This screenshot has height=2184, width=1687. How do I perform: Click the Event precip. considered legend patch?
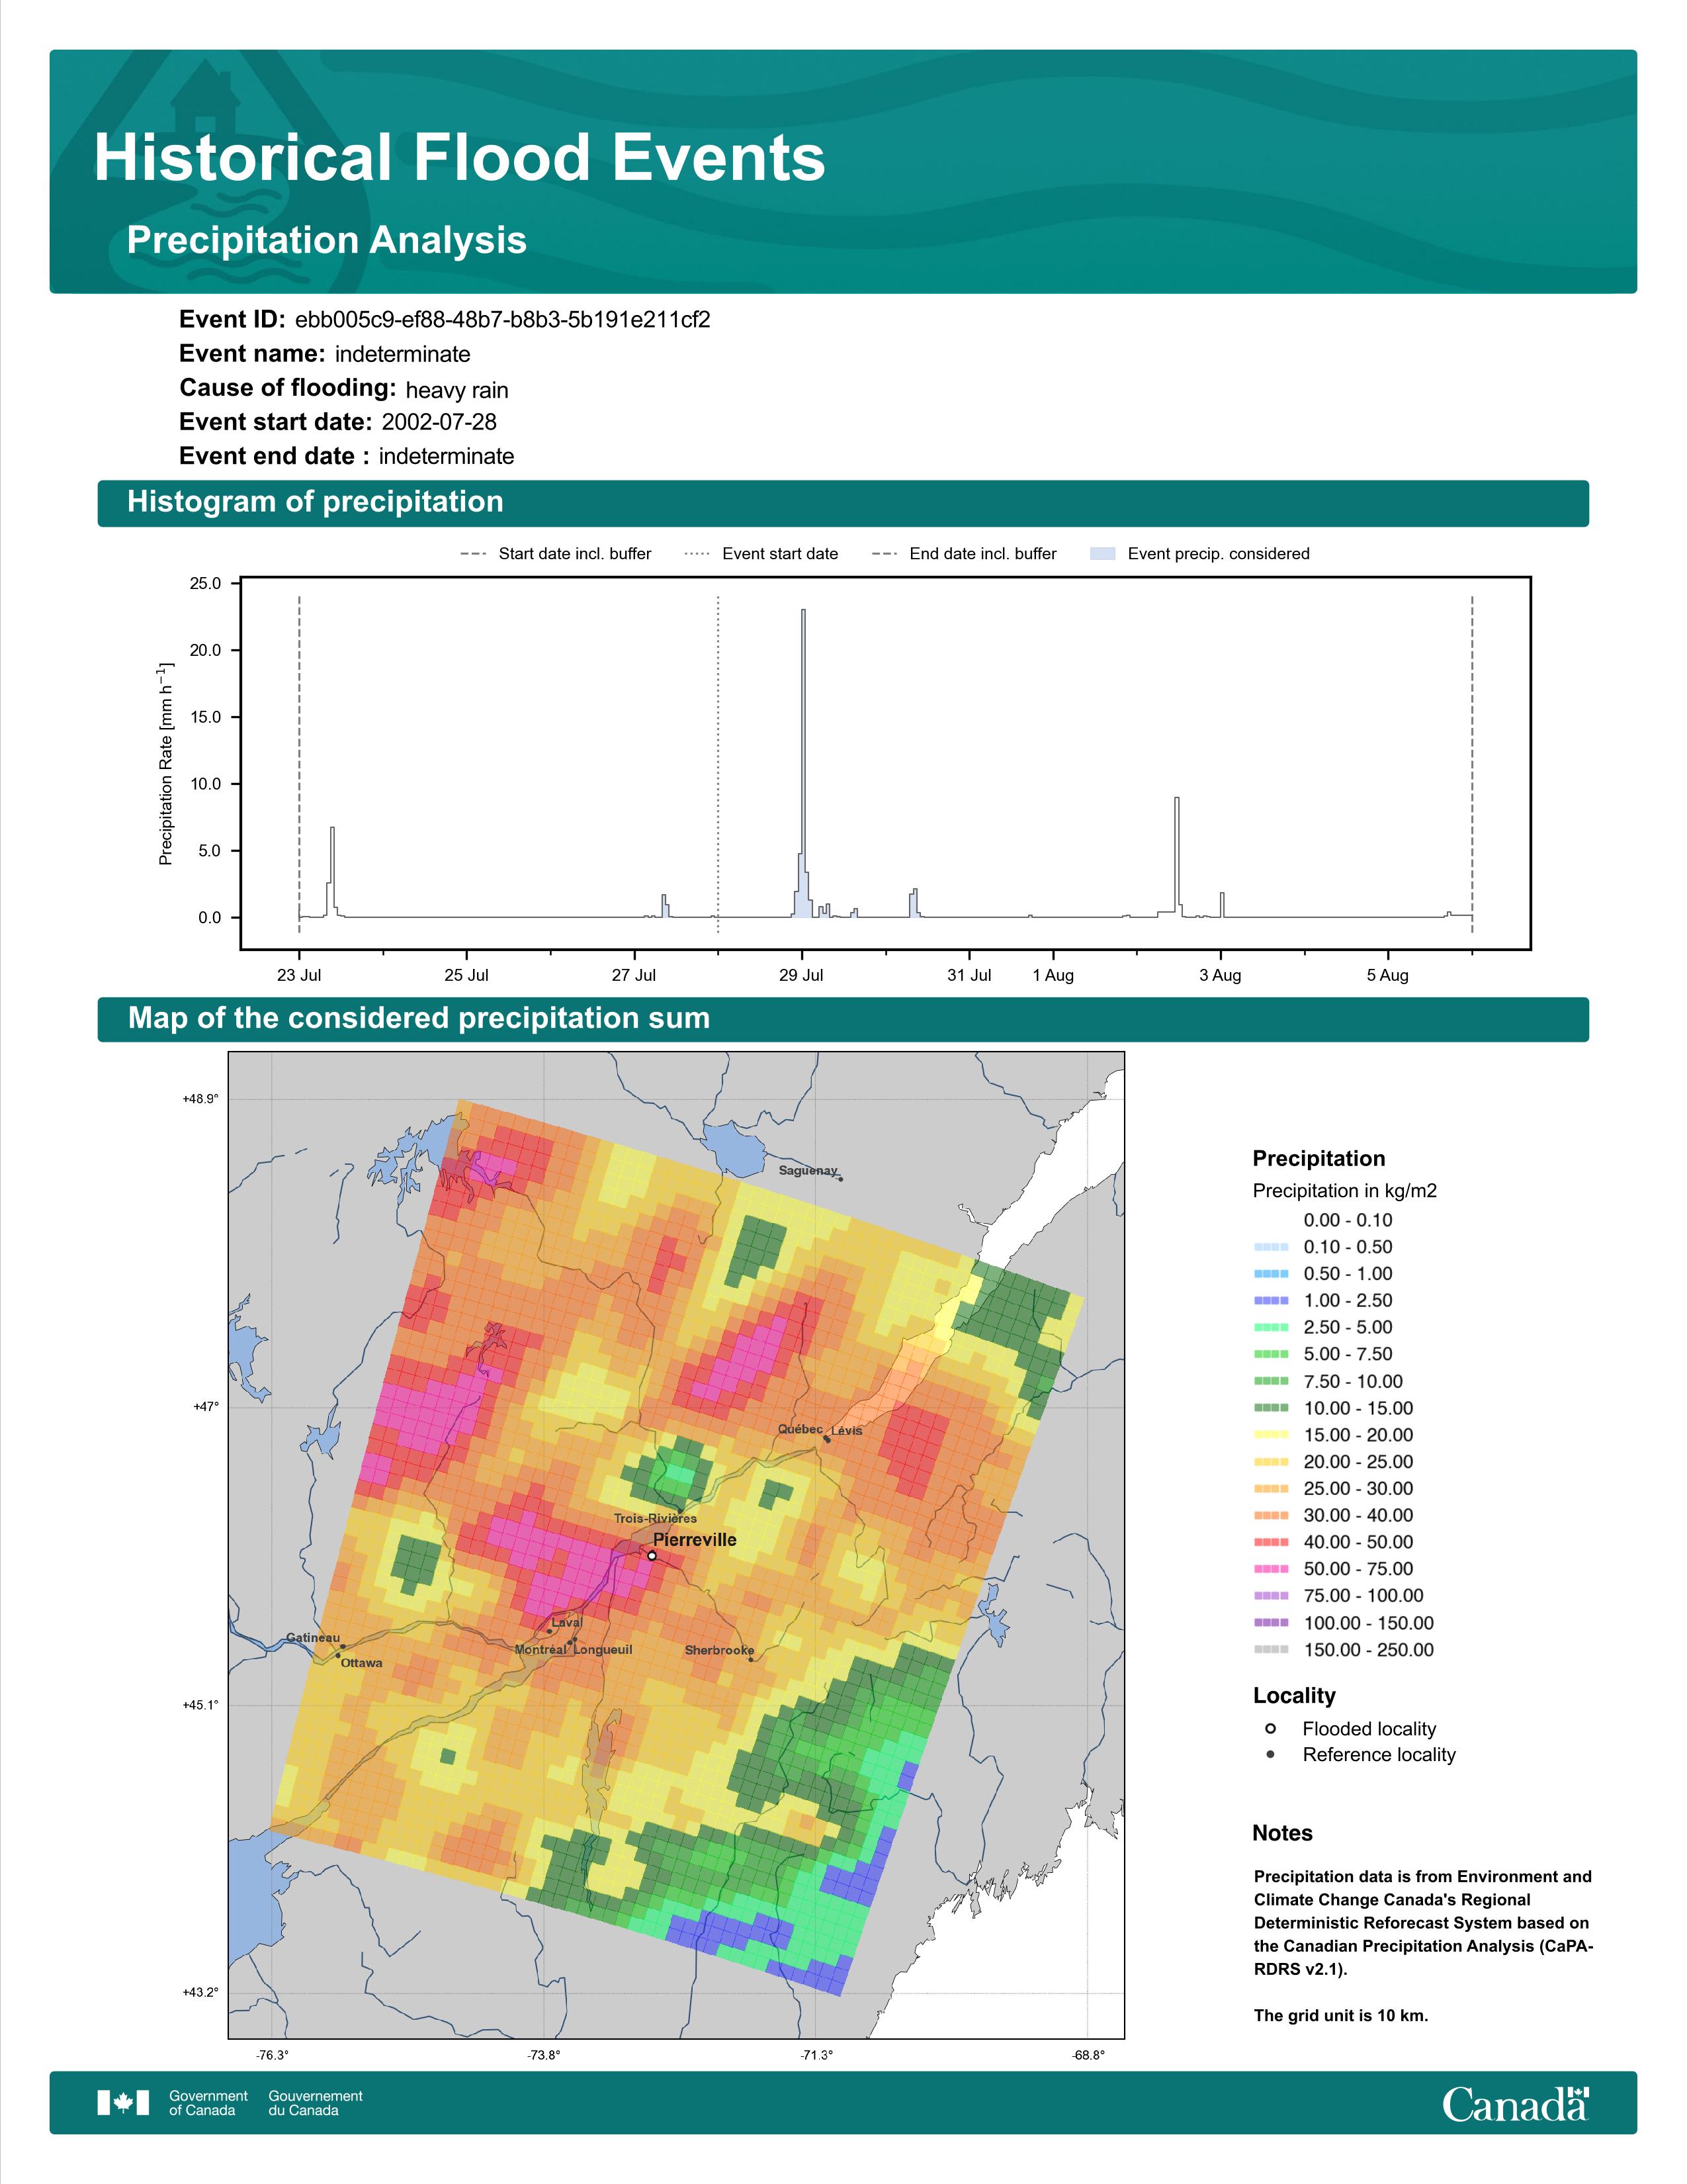[x=1102, y=554]
